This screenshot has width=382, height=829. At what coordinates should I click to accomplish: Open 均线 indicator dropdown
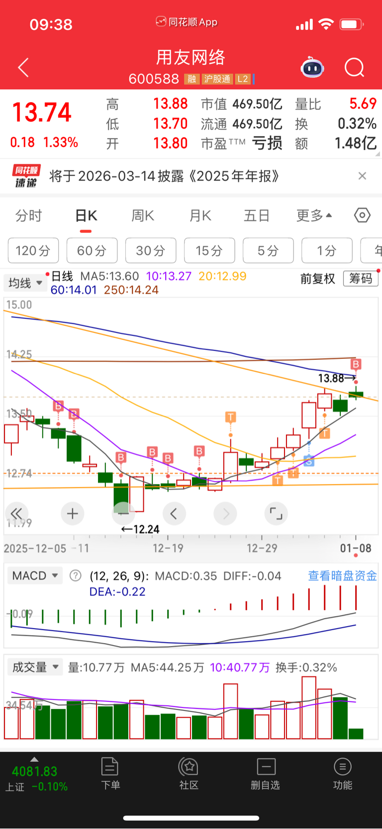click(x=25, y=283)
